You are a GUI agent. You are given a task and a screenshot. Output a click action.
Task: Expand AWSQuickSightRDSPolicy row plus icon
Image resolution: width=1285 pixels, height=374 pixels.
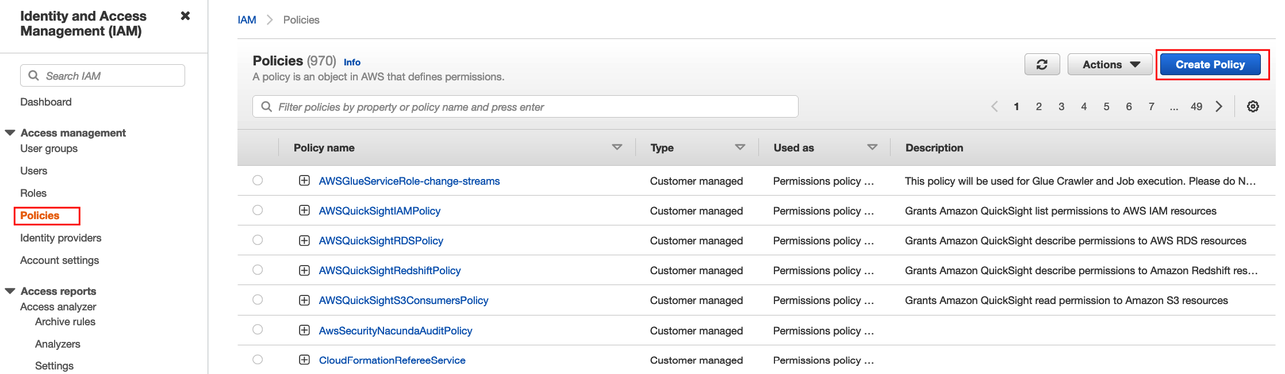pyautogui.click(x=304, y=240)
